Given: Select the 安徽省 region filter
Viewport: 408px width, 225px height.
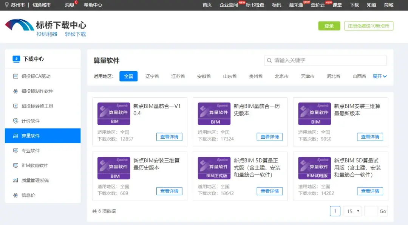Looking at the screenshot, I should coord(204,76).
